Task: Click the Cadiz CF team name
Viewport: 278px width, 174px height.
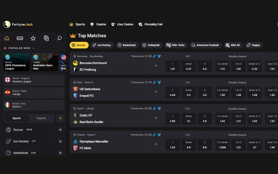Action: click(x=86, y=116)
